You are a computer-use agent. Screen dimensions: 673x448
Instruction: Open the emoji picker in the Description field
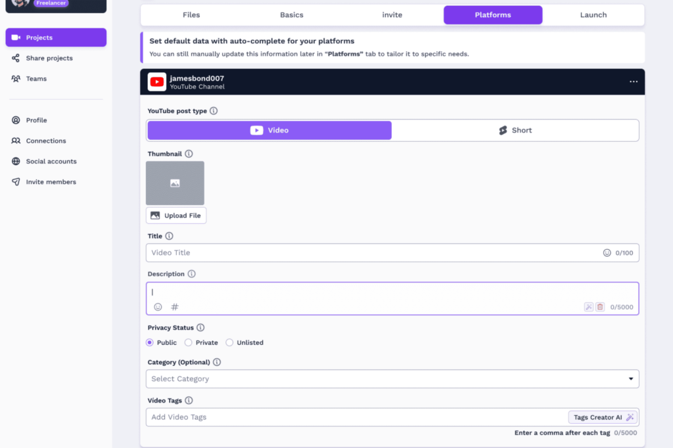(x=158, y=306)
